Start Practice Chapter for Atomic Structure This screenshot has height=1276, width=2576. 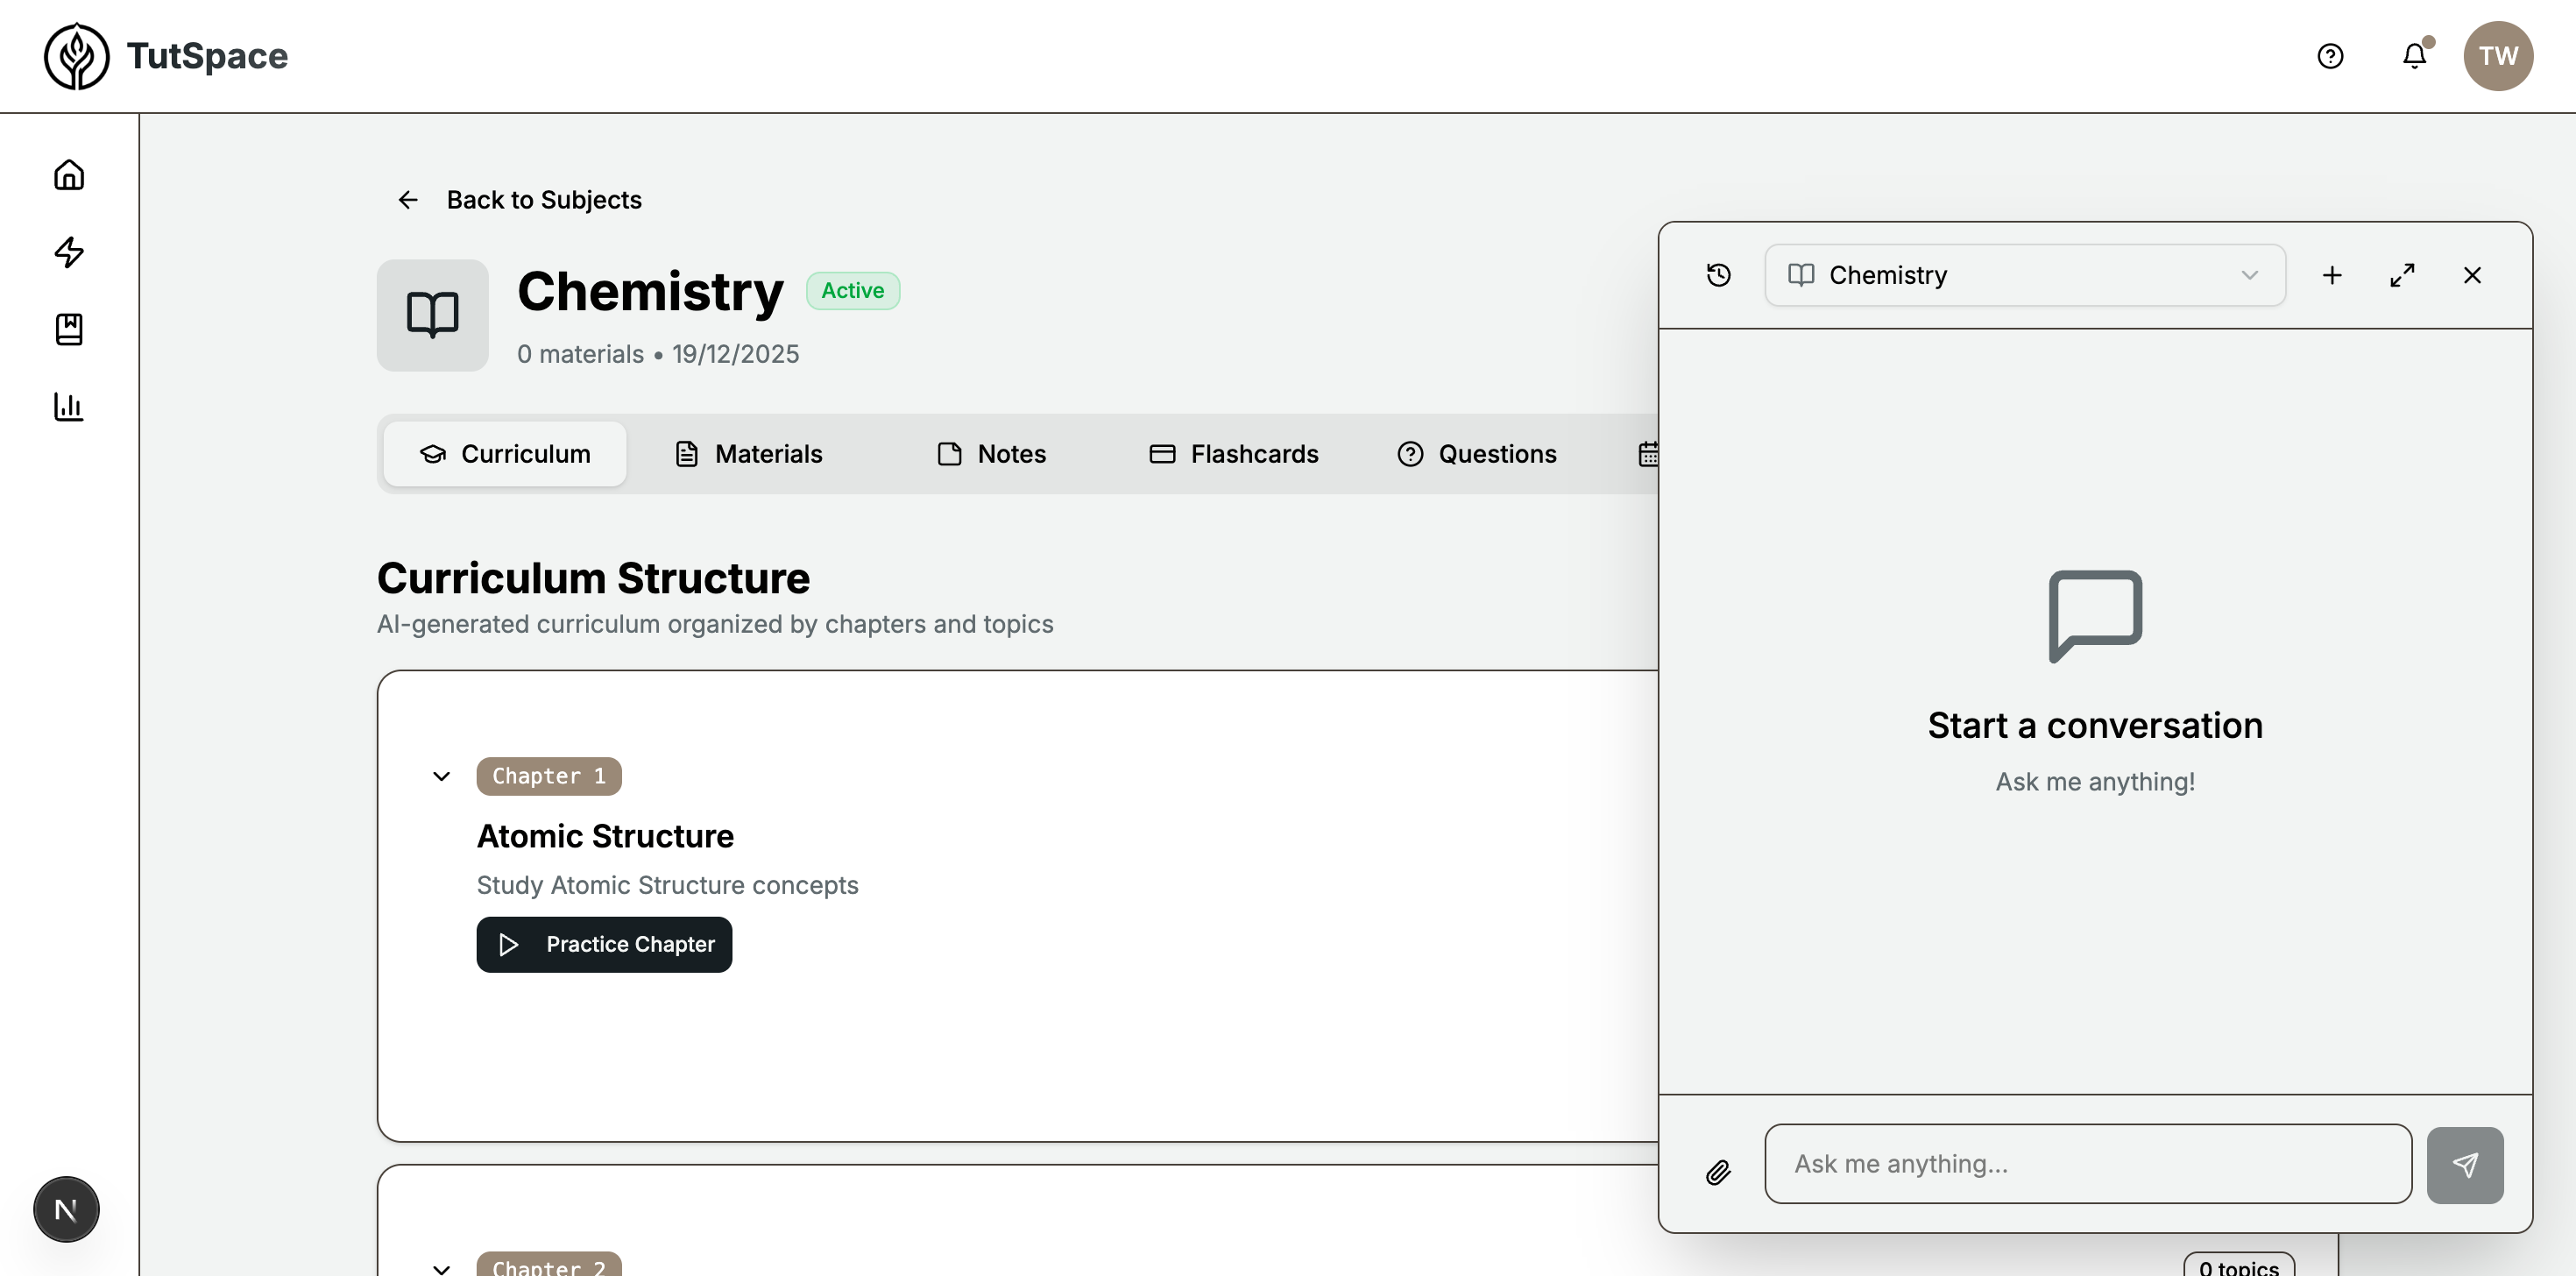[x=604, y=944]
